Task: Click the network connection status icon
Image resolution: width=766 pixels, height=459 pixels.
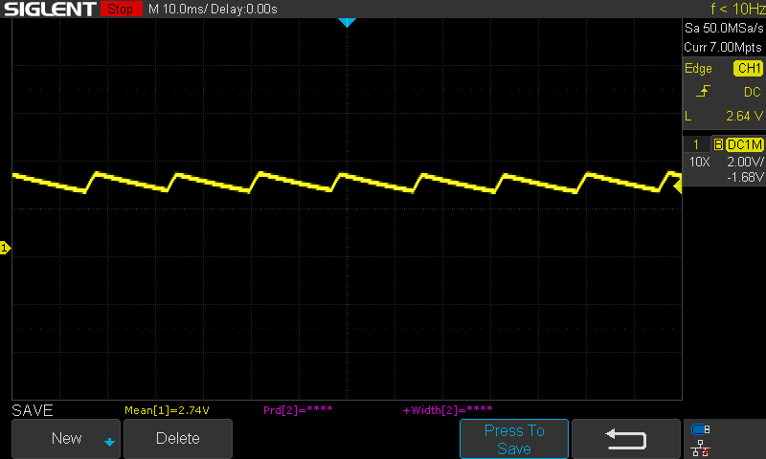Action: pos(701,447)
